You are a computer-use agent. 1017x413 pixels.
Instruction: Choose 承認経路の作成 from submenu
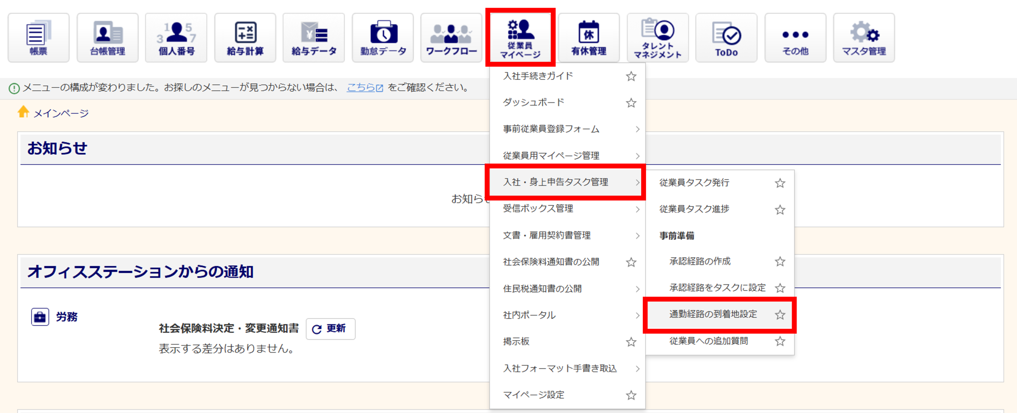pyautogui.click(x=700, y=261)
